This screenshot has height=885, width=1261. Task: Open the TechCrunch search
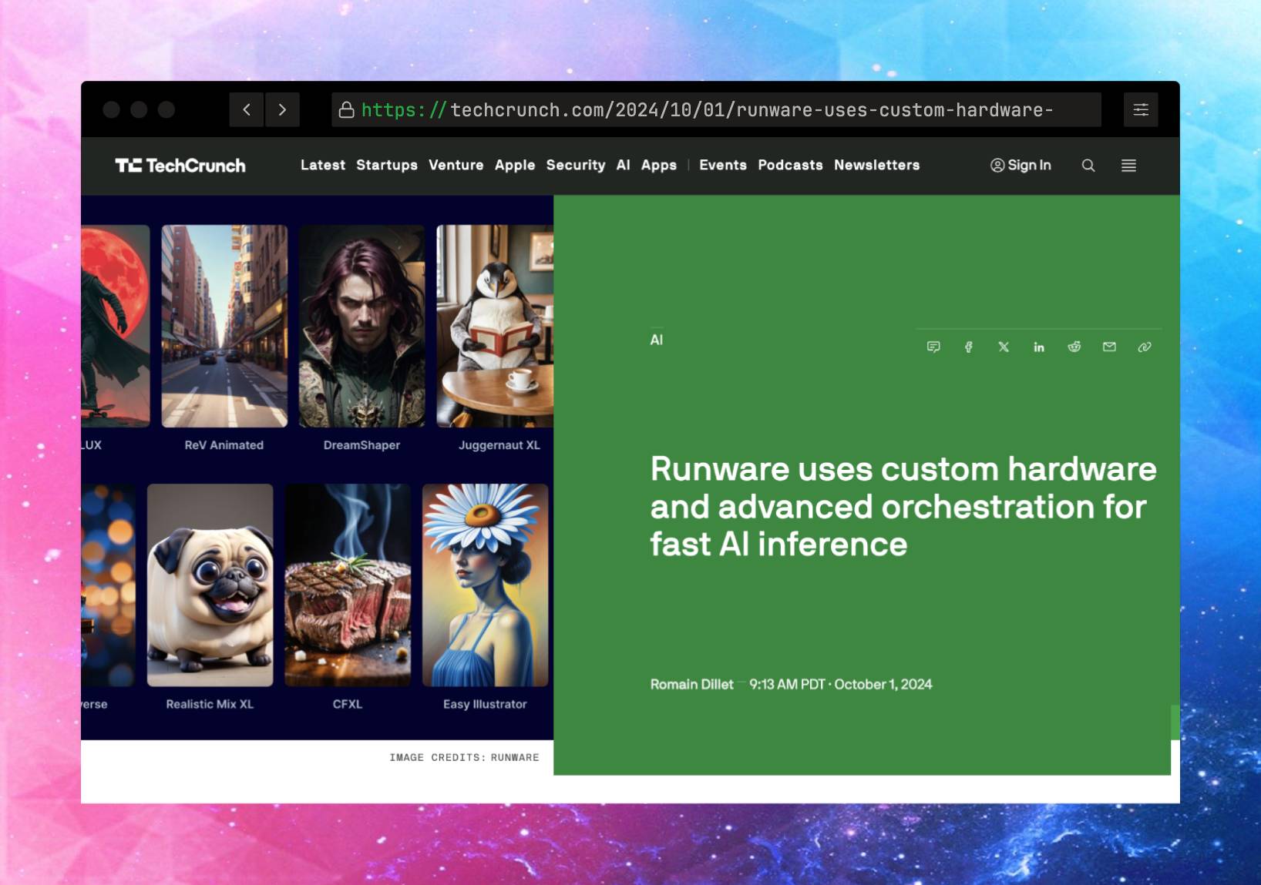pos(1088,165)
